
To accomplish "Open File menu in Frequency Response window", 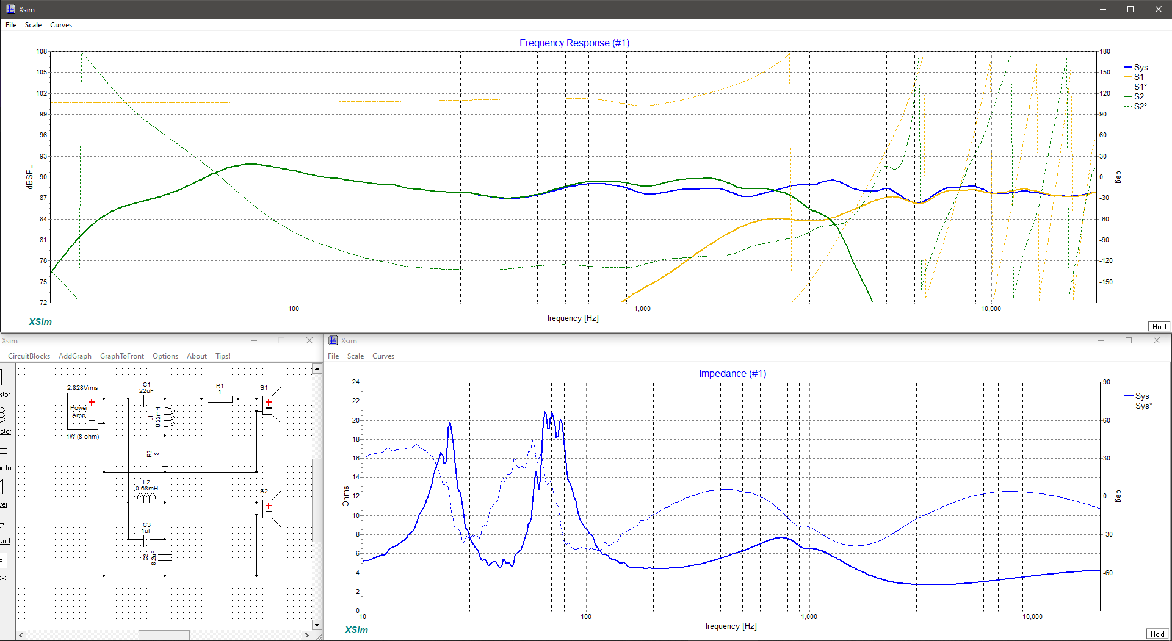I will 11,25.
